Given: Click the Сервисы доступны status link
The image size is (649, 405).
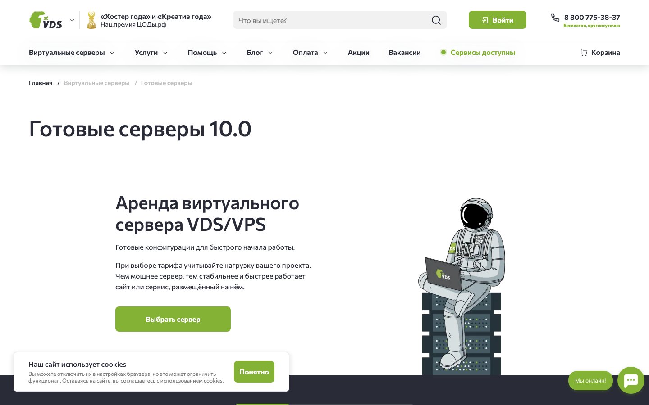Looking at the screenshot, I should tap(483, 53).
